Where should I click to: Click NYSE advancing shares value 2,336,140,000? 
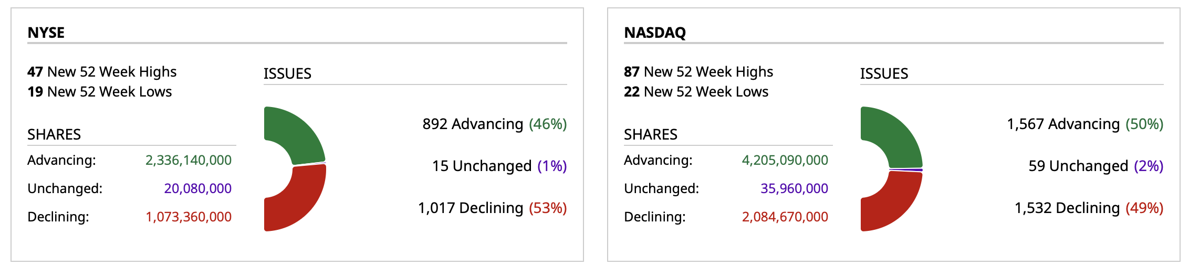[x=189, y=160]
